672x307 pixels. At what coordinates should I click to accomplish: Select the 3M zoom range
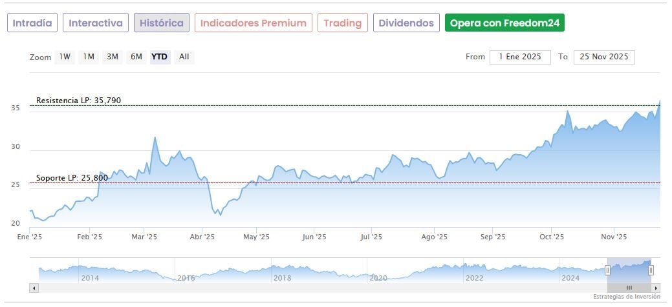pyautogui.click(x=113, y=57)
